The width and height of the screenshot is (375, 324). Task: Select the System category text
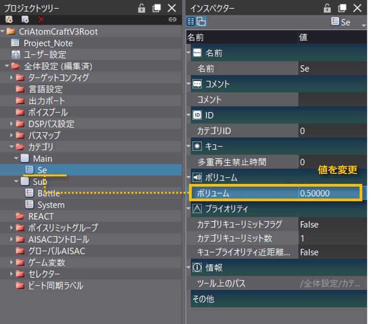(51, 205)
